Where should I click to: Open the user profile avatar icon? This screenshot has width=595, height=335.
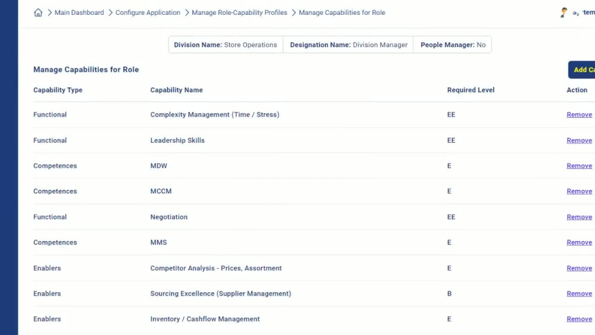point(563,12)
